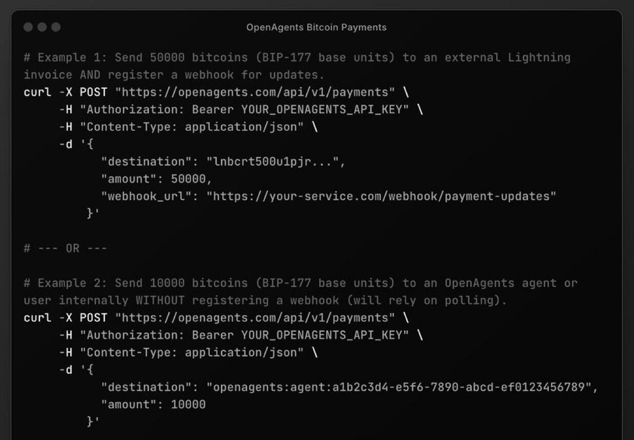Click the OpenAgents Bitcoin Payments window title
The width and height of the screenshot is (634, 440).
point(316,27)
